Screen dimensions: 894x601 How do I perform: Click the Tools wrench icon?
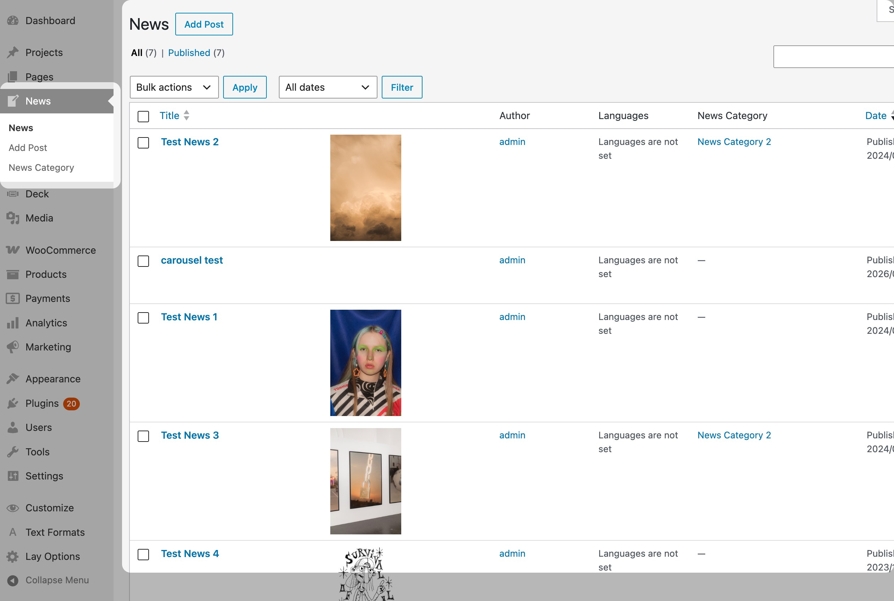click(x=13, y=452)
